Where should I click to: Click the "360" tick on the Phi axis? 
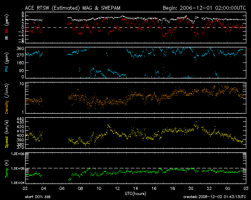pos(20,48)
